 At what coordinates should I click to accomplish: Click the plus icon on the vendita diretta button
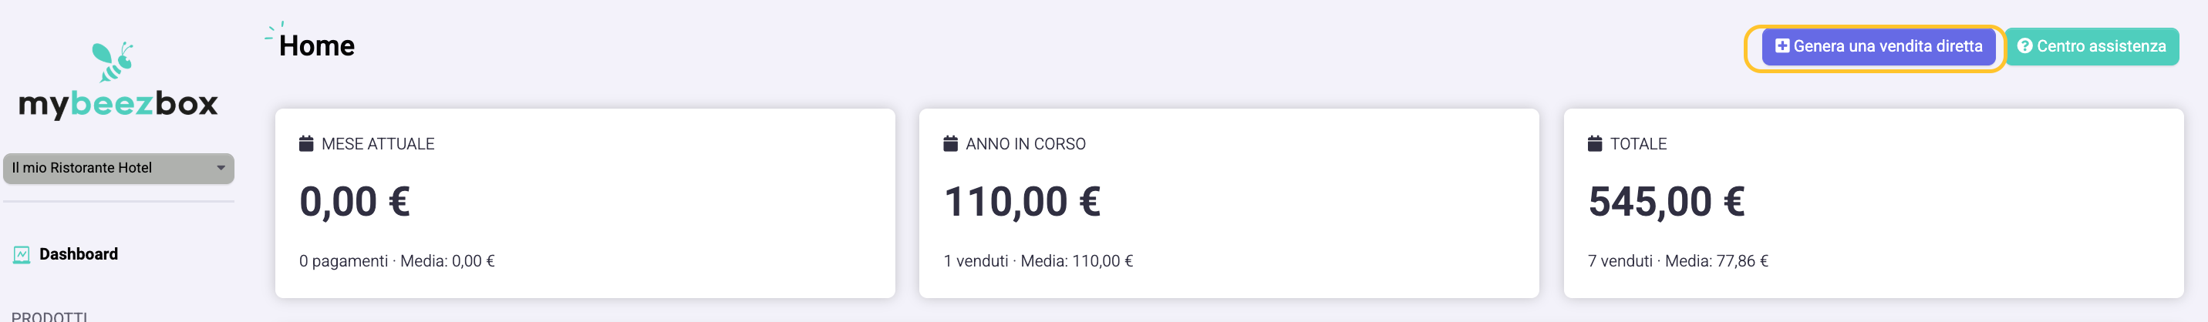tap(1782, 46)
